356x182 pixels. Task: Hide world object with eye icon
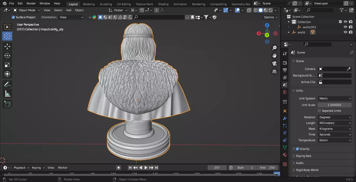[345, 32]
